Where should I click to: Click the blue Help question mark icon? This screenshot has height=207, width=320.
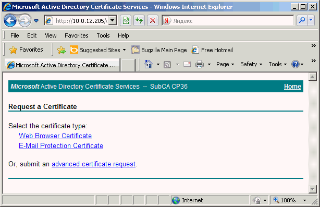click(295, 64)
